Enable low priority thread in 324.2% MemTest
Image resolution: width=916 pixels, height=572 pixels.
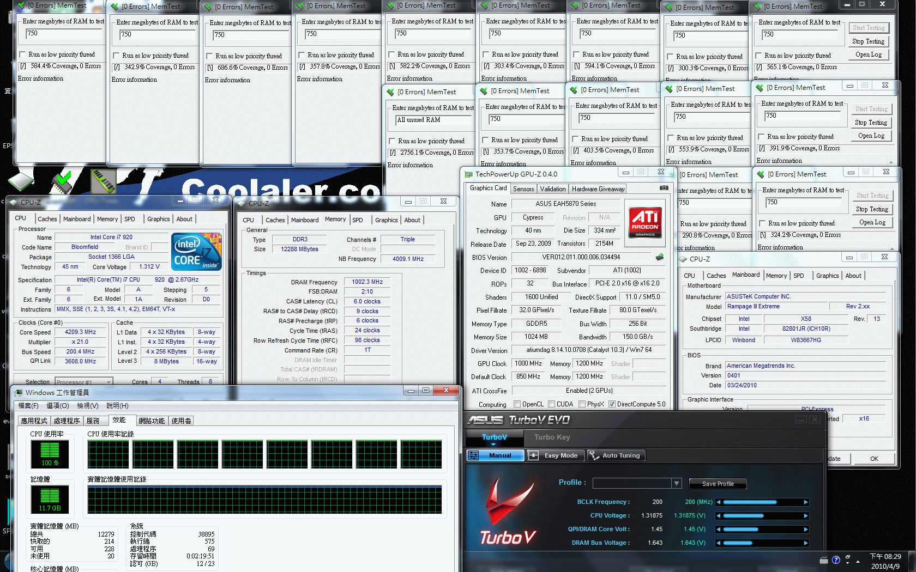click(763, 223)
